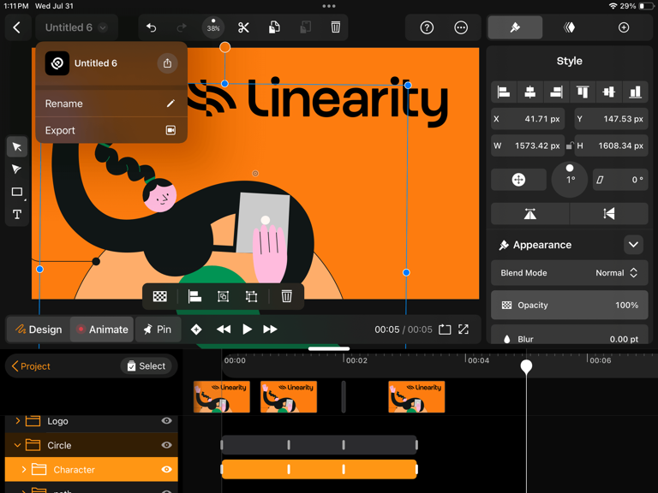Click the move anchor point button
Screen dimensions: 658x493
click(518, 180)
